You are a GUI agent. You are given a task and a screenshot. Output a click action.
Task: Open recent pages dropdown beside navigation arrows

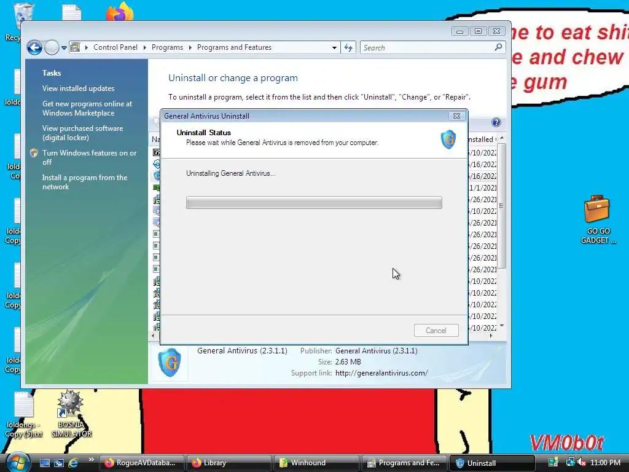64,48
